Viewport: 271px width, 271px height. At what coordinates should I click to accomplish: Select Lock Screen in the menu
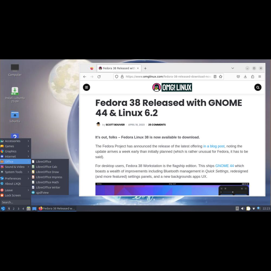click(x=15, y=195)
